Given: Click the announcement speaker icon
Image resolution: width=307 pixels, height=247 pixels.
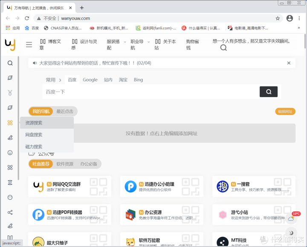Looking at the screenshot, I should (x=35, y=63).
